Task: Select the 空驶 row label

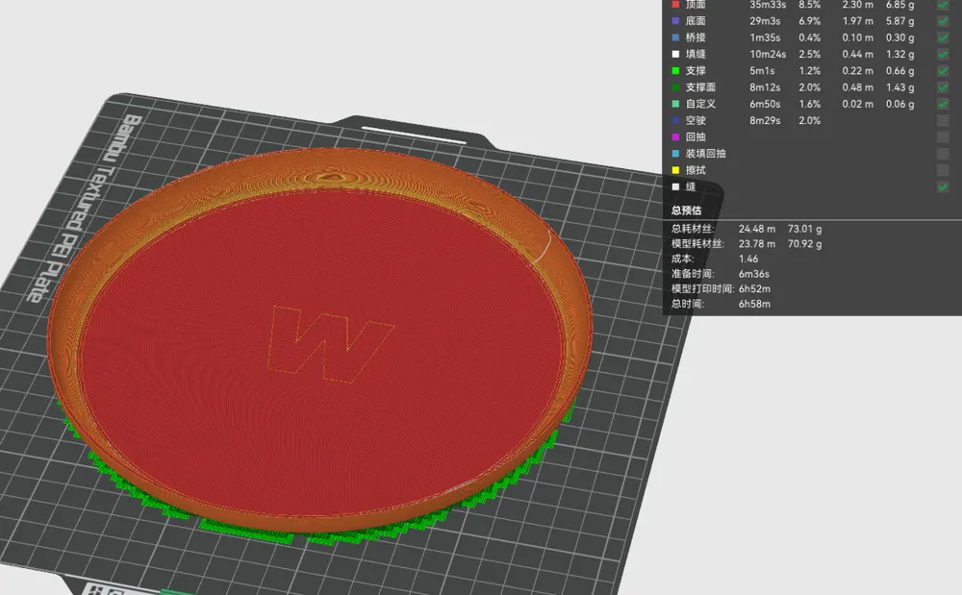Action: pyautogui.click(x=696, y=120)
